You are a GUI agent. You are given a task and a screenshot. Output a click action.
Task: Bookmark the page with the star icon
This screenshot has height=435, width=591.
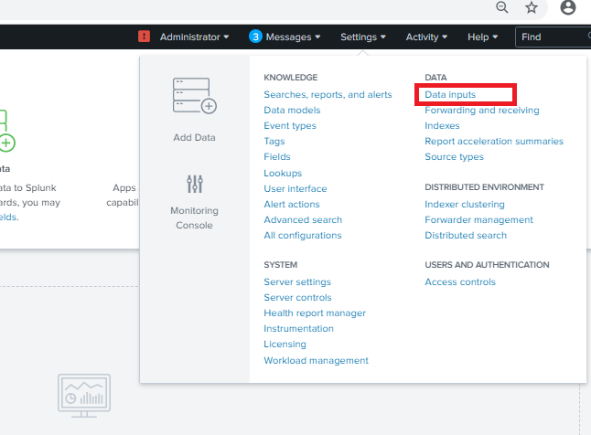pyautogui.click(x=532, y=7)
